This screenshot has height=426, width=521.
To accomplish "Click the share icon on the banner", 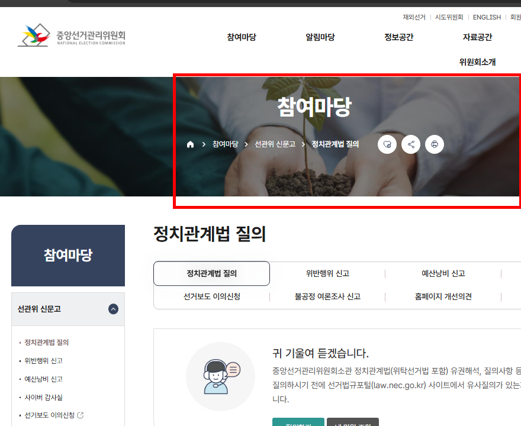I will [411, 144].
